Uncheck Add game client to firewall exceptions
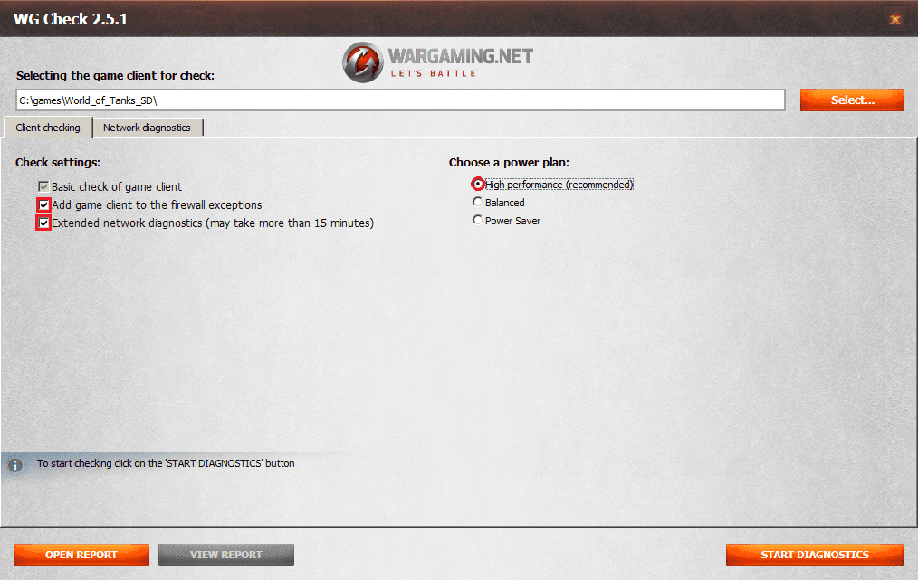 [x=43, y=204]
